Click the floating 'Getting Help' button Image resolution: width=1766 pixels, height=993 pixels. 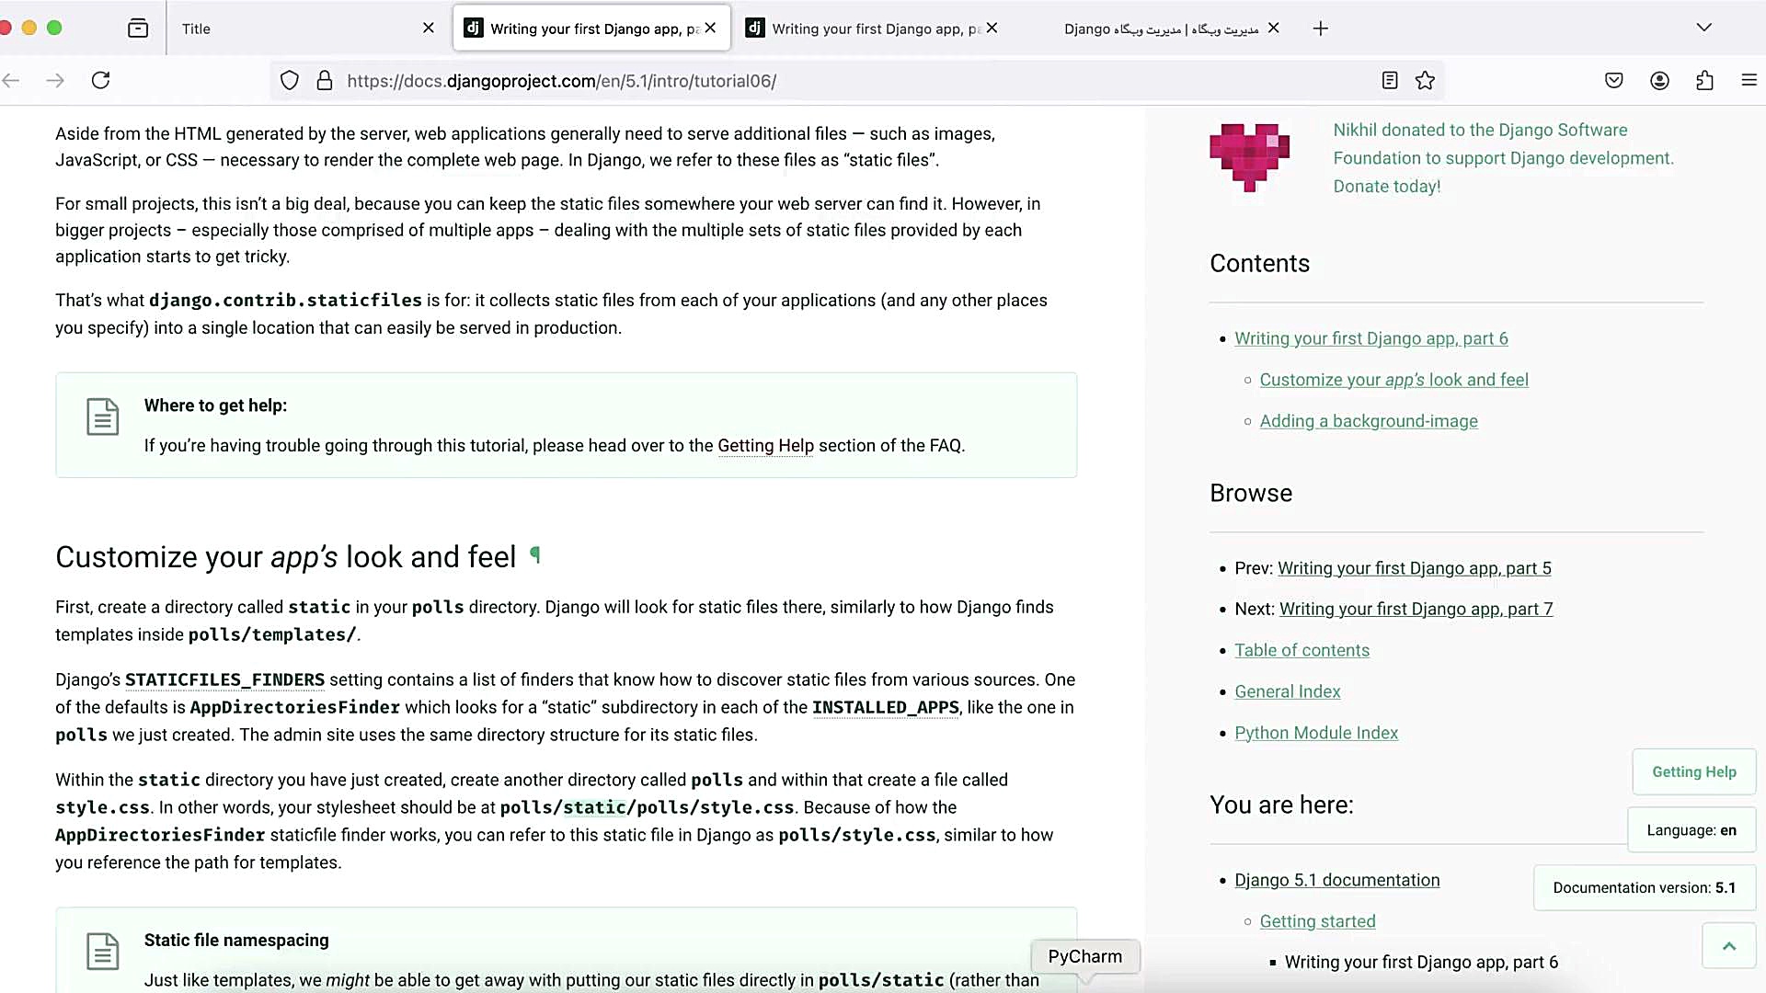pos(1694,772)
